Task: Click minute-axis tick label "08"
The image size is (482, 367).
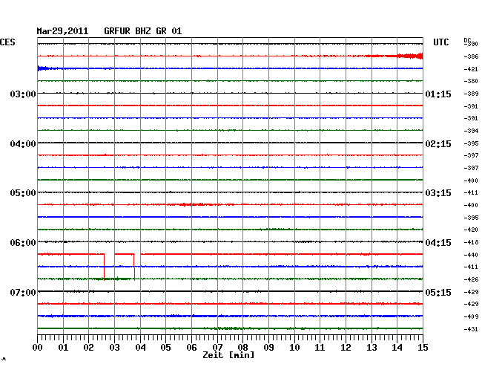Action: click(x=242, y=348)
